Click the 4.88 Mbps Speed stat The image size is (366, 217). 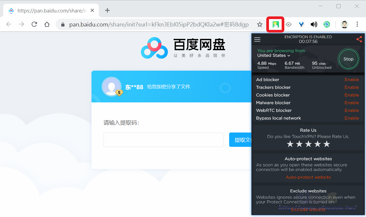point(267,65)
